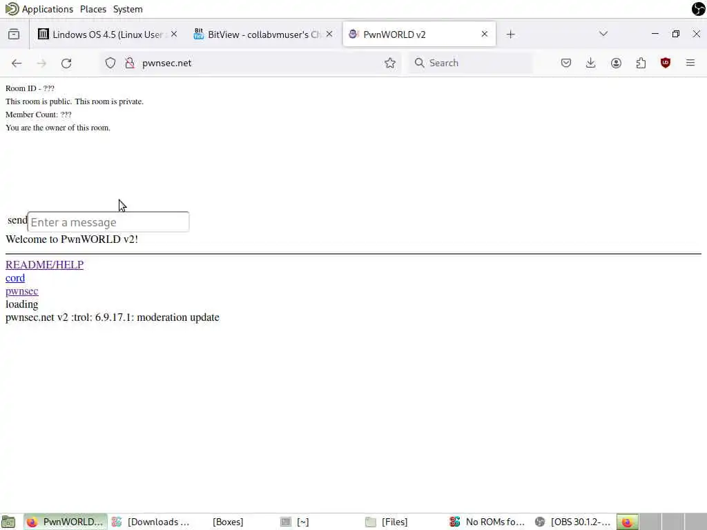Click the pwnsec.net address bar
707x530 pixels.
250,63
